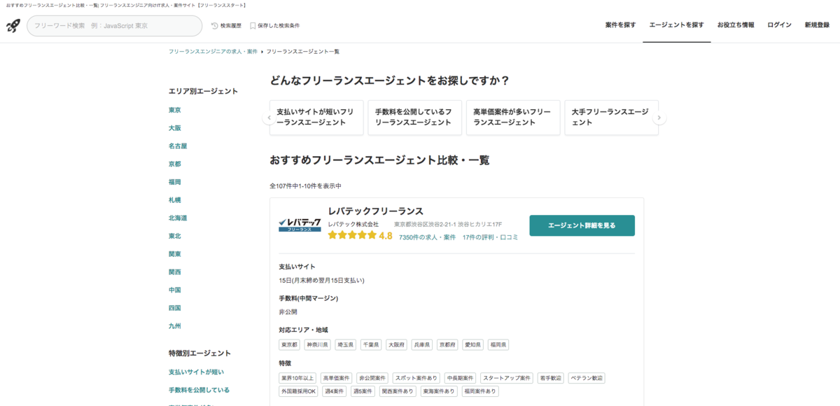Click ログイン in the header
Image resolution: width=840 pixels, height=406 pixels.
[779, 25]
